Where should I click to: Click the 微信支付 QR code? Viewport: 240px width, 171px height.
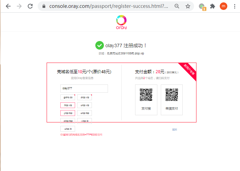[x=171, y=95]
